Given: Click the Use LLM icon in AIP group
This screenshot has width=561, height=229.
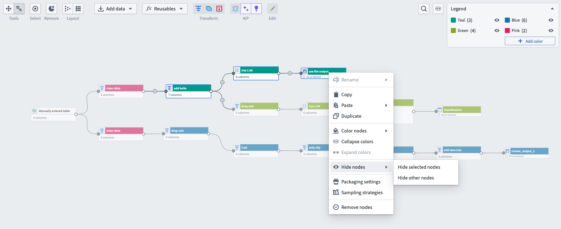Looking at the screenshot, I should (x=235, y=9).
